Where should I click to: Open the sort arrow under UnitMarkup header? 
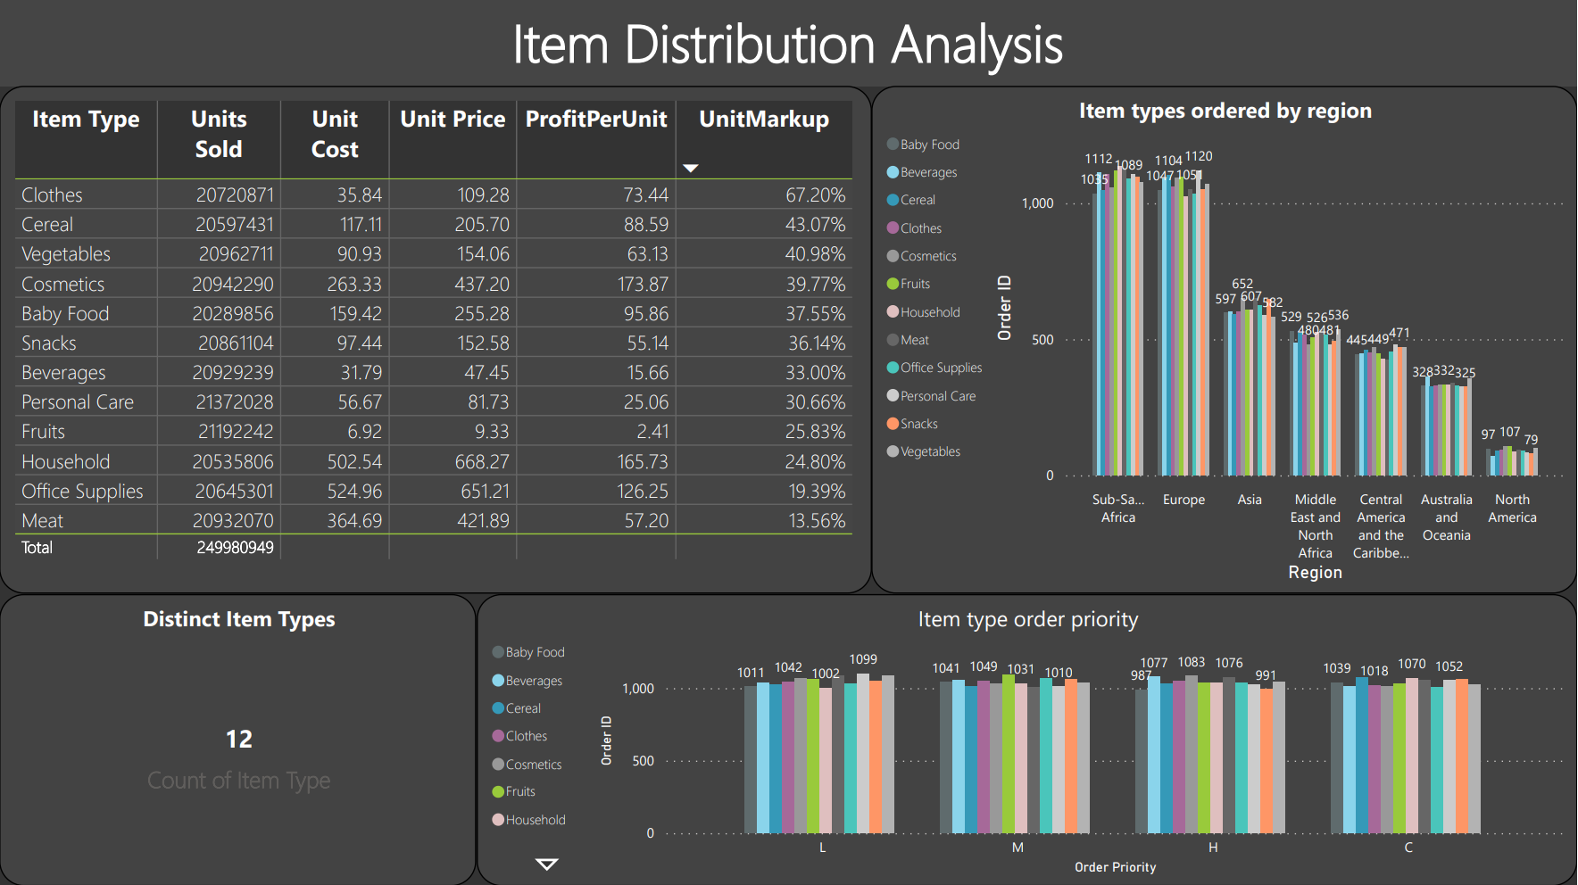[689, 168]
